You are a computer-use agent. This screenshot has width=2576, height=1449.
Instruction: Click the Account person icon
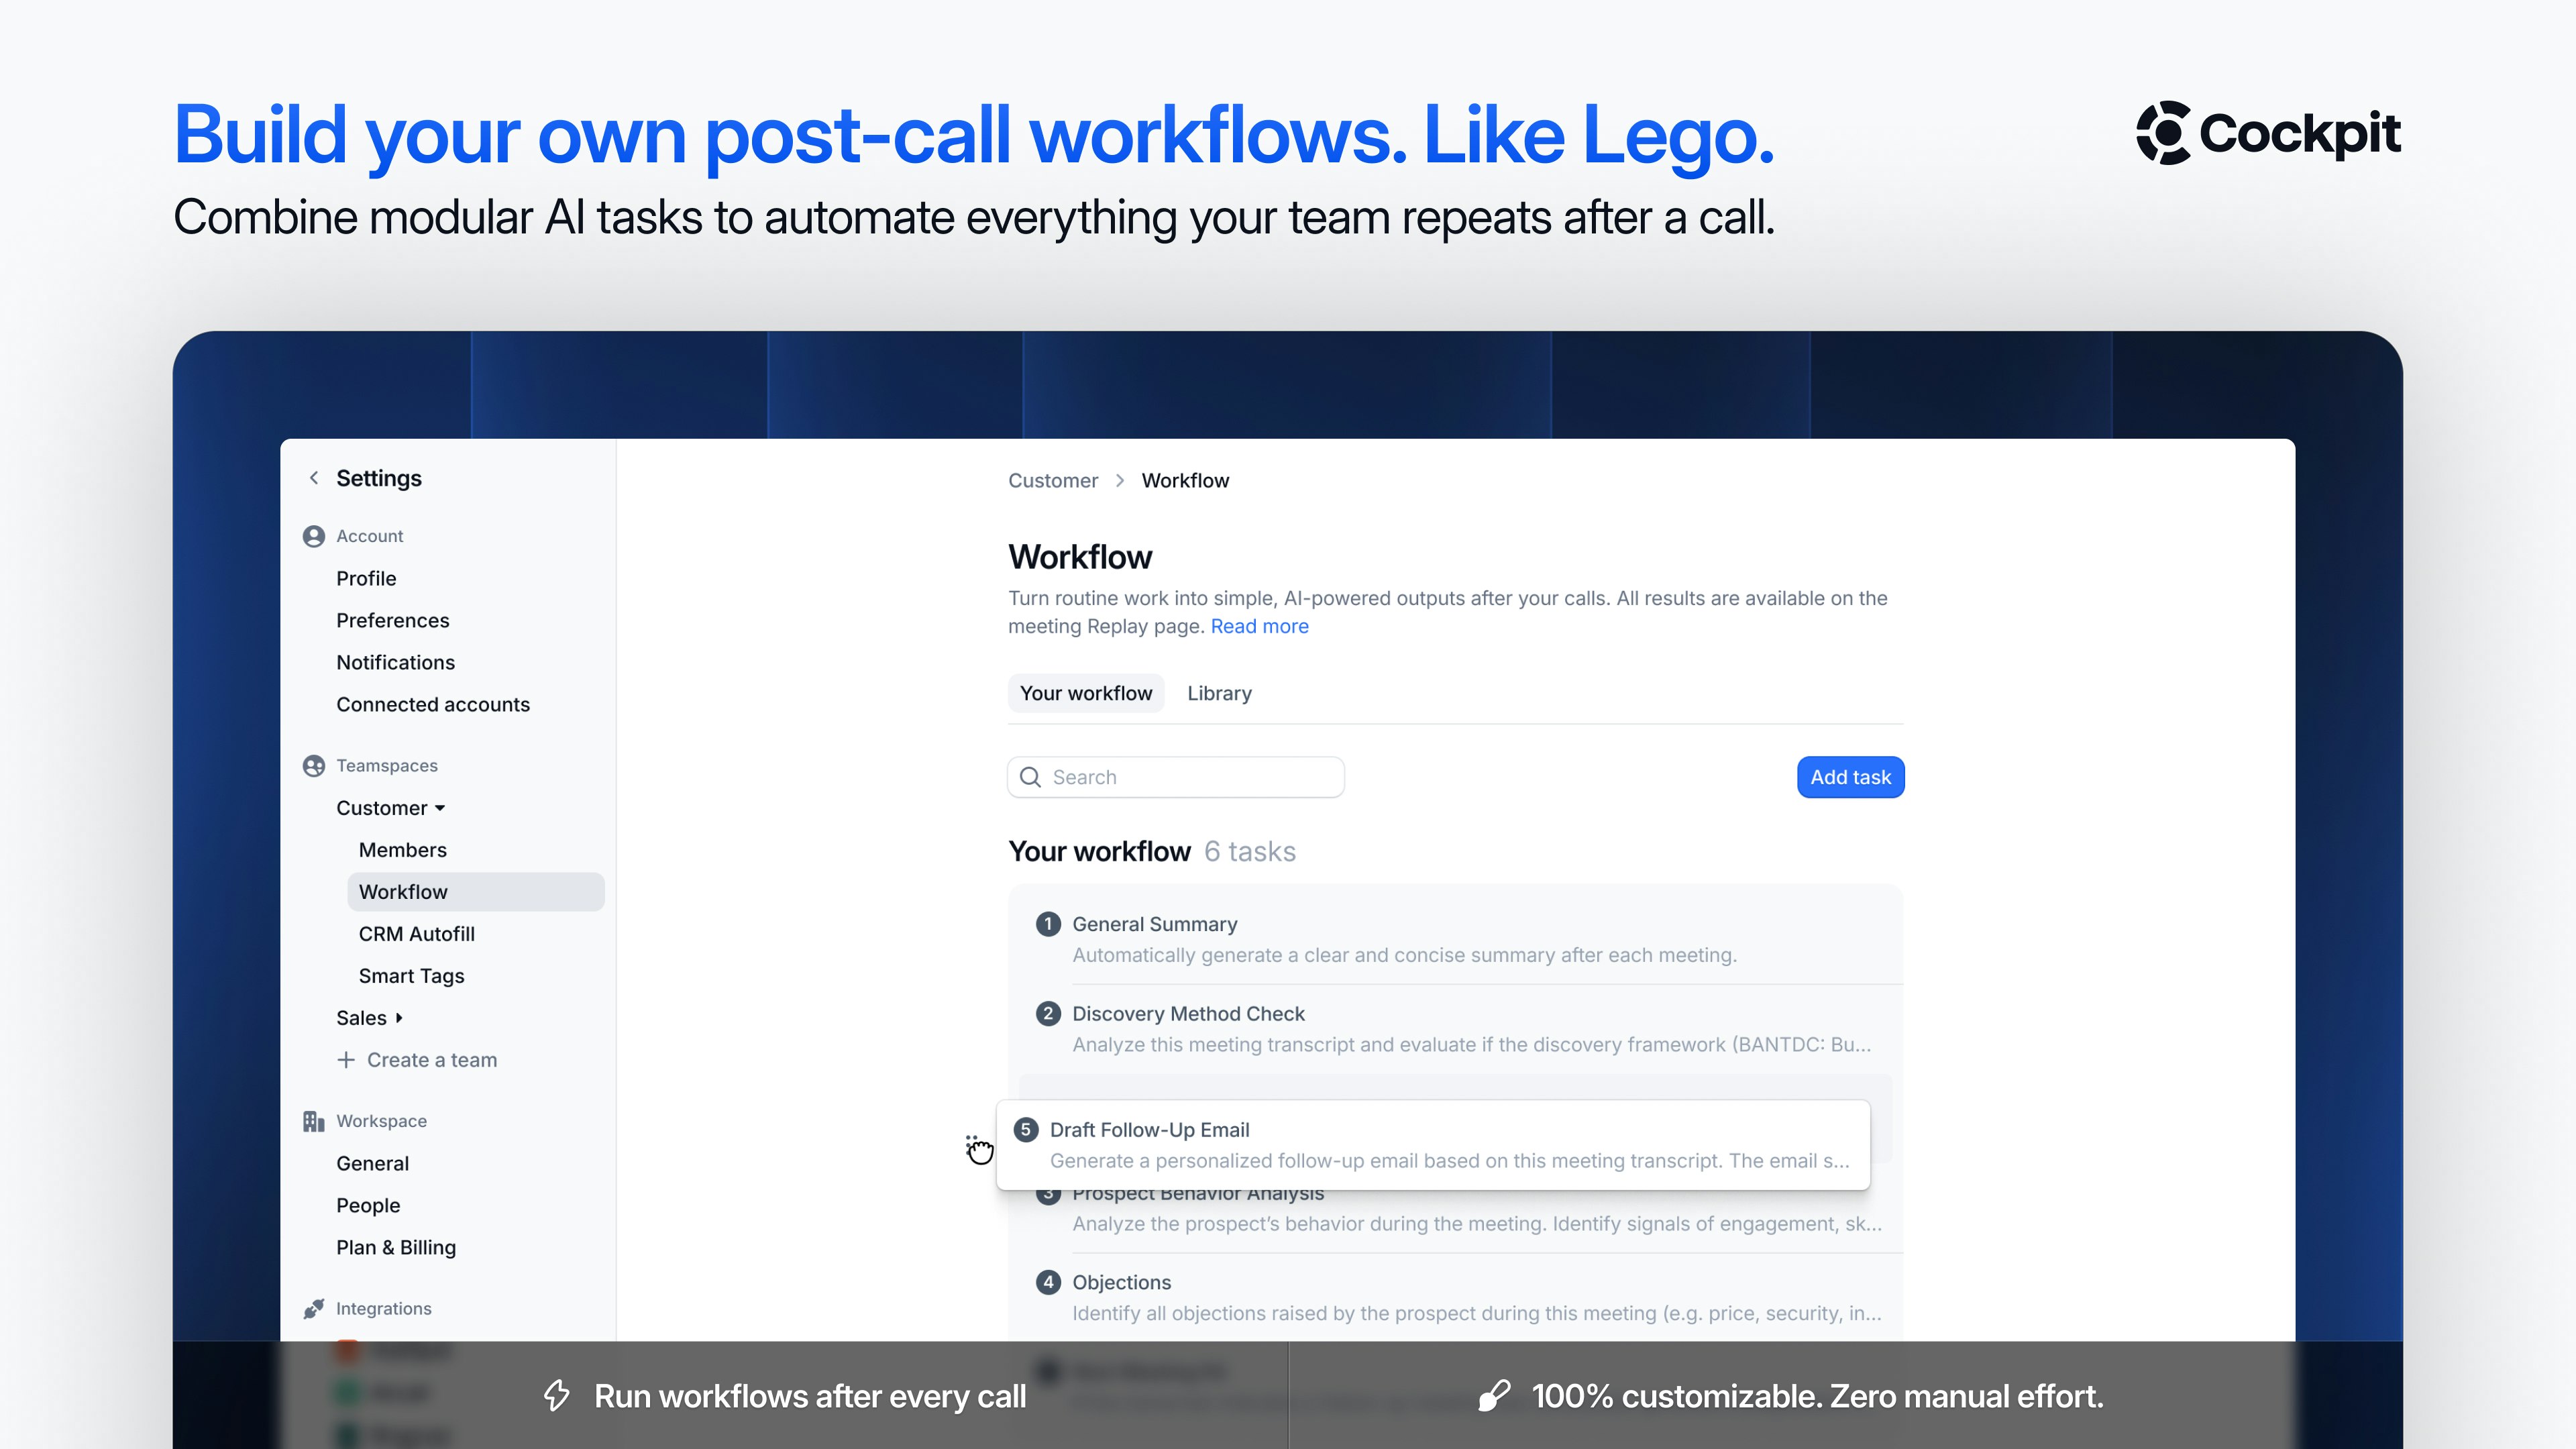[314, 536]
